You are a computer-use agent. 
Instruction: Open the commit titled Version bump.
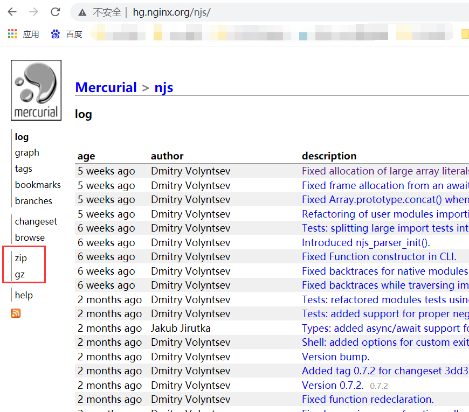point(335,357)
